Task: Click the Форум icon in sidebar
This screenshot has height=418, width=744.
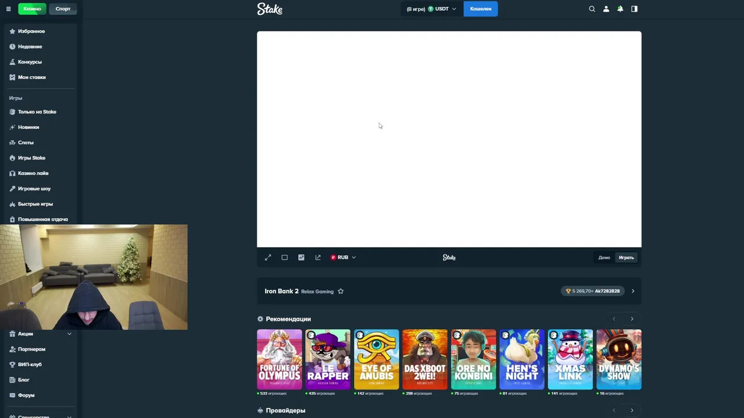Action: coord(12,395)
